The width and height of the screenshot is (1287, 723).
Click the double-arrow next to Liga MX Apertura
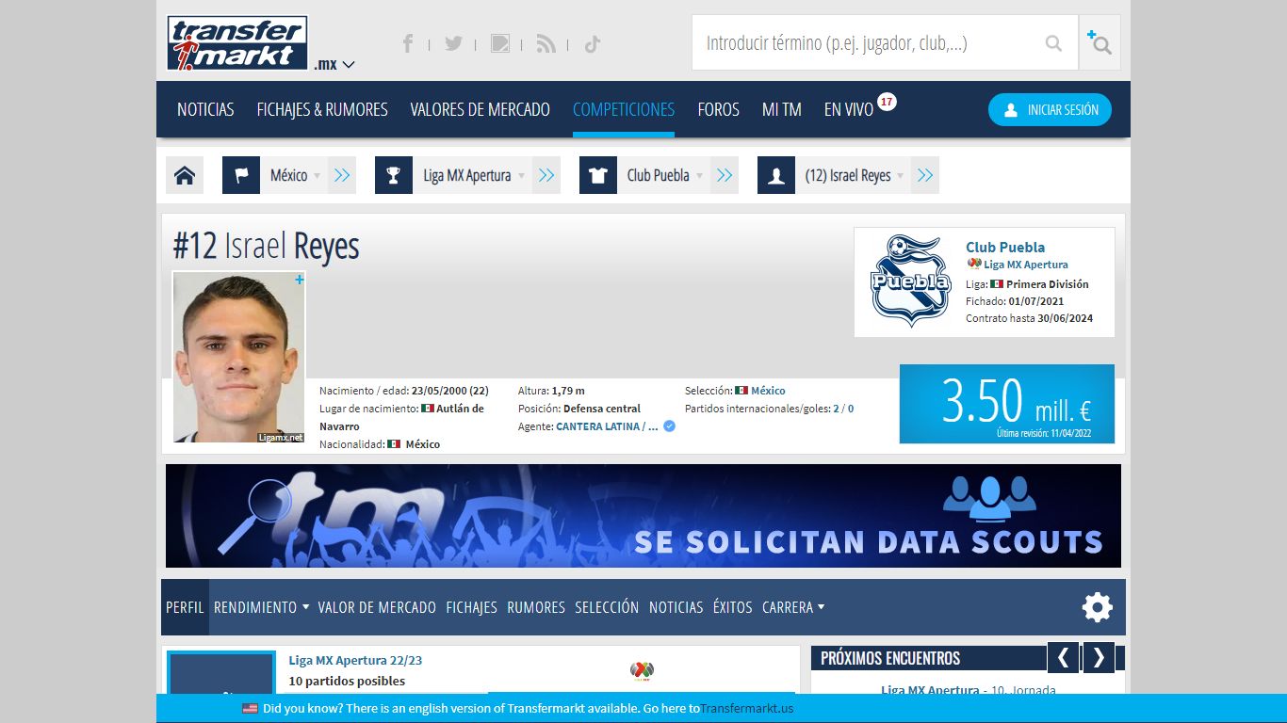pos(546,175)
